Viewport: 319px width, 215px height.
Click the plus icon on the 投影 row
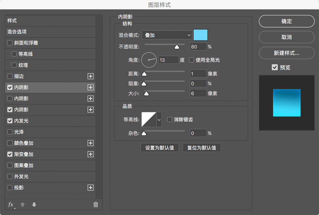[x=91, y=188]
